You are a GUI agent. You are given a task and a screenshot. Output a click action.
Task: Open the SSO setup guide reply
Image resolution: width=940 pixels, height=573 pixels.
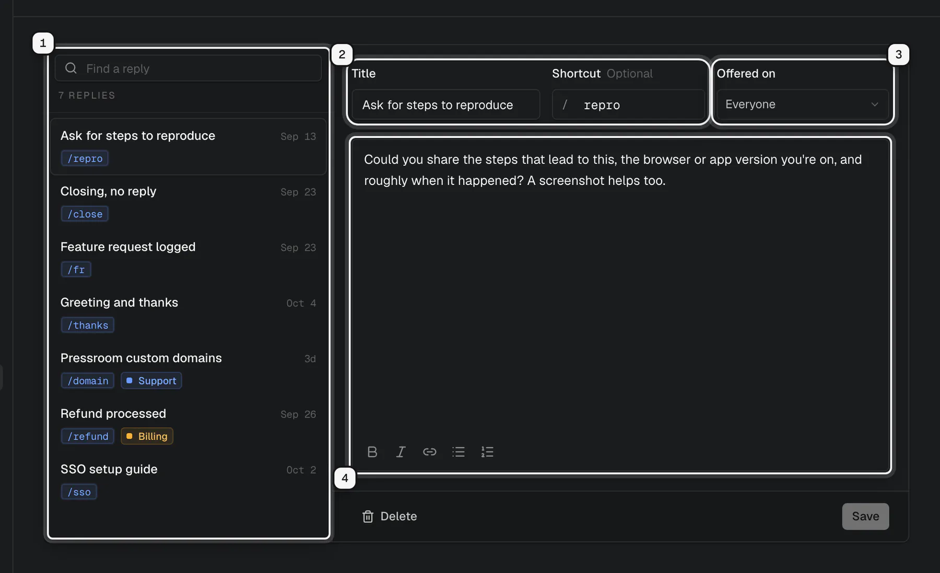pos(188,481)
